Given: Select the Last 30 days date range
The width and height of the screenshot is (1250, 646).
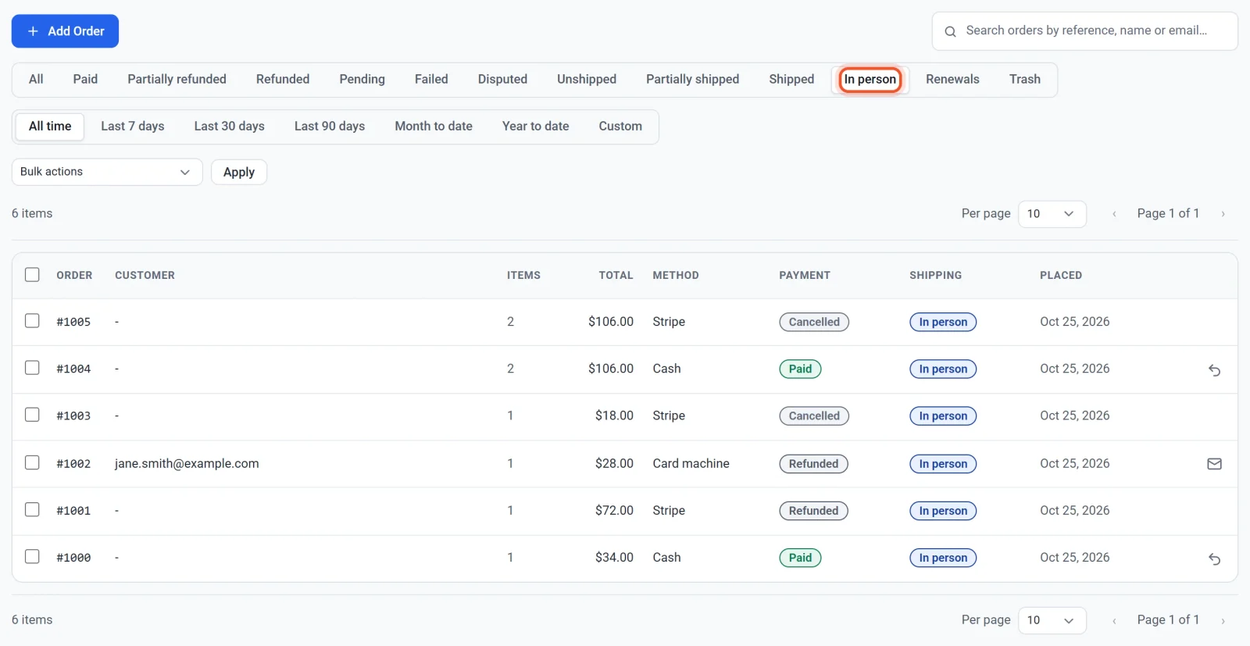Looking at the screenshot, I should [229, 127].
